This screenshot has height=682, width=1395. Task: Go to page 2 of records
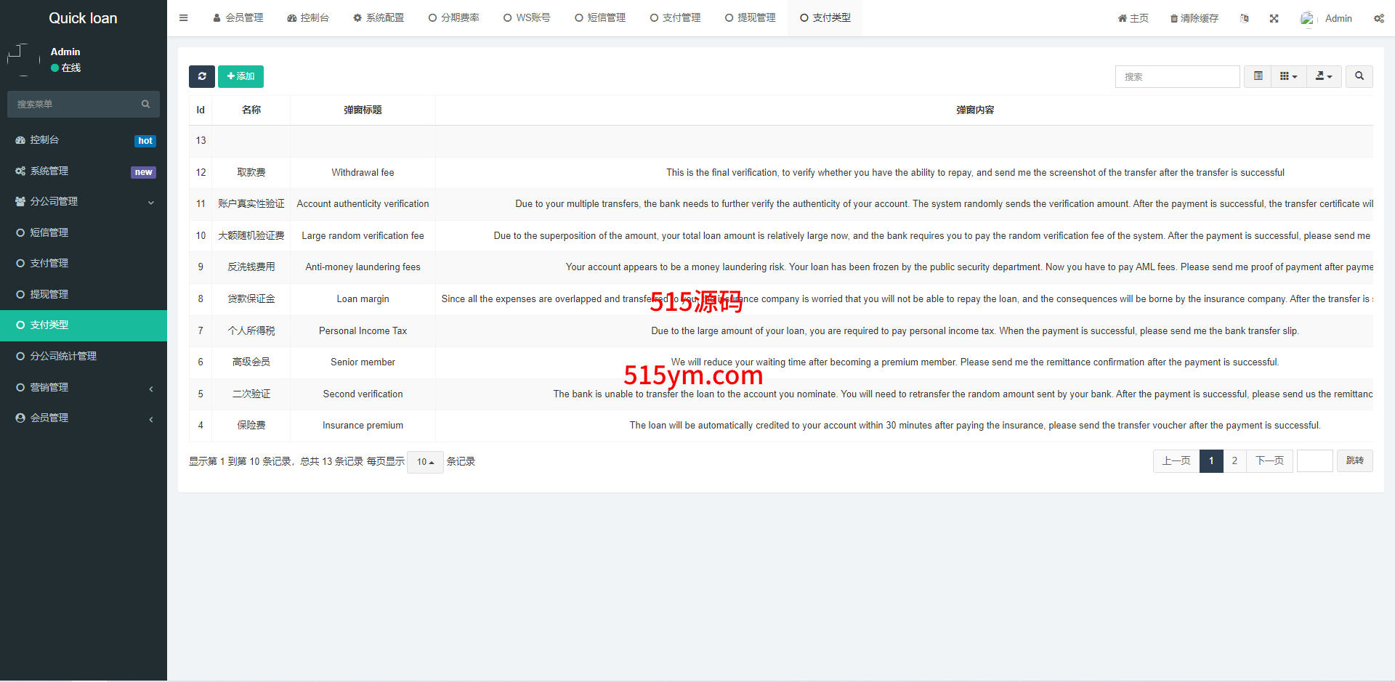pos(1234,461)
